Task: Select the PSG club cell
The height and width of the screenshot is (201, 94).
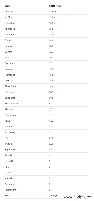Action: point(7,167)
